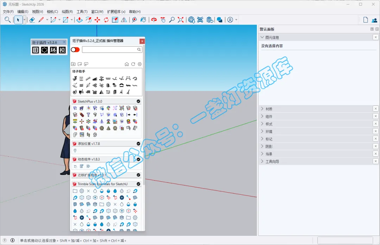The width and height of the screenshot is (380, 245).
Task: Expand the 阴影 panel
Action: (x=262, y=146)
